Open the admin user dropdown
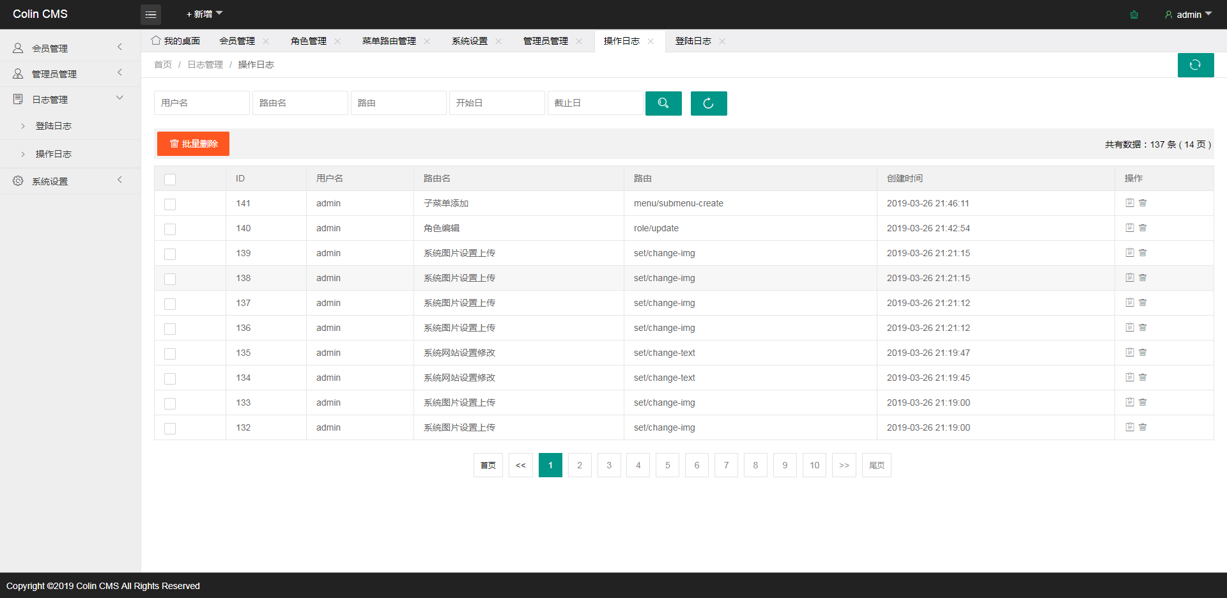Viewport: 1227px width, 598px height. point(1188,15)
